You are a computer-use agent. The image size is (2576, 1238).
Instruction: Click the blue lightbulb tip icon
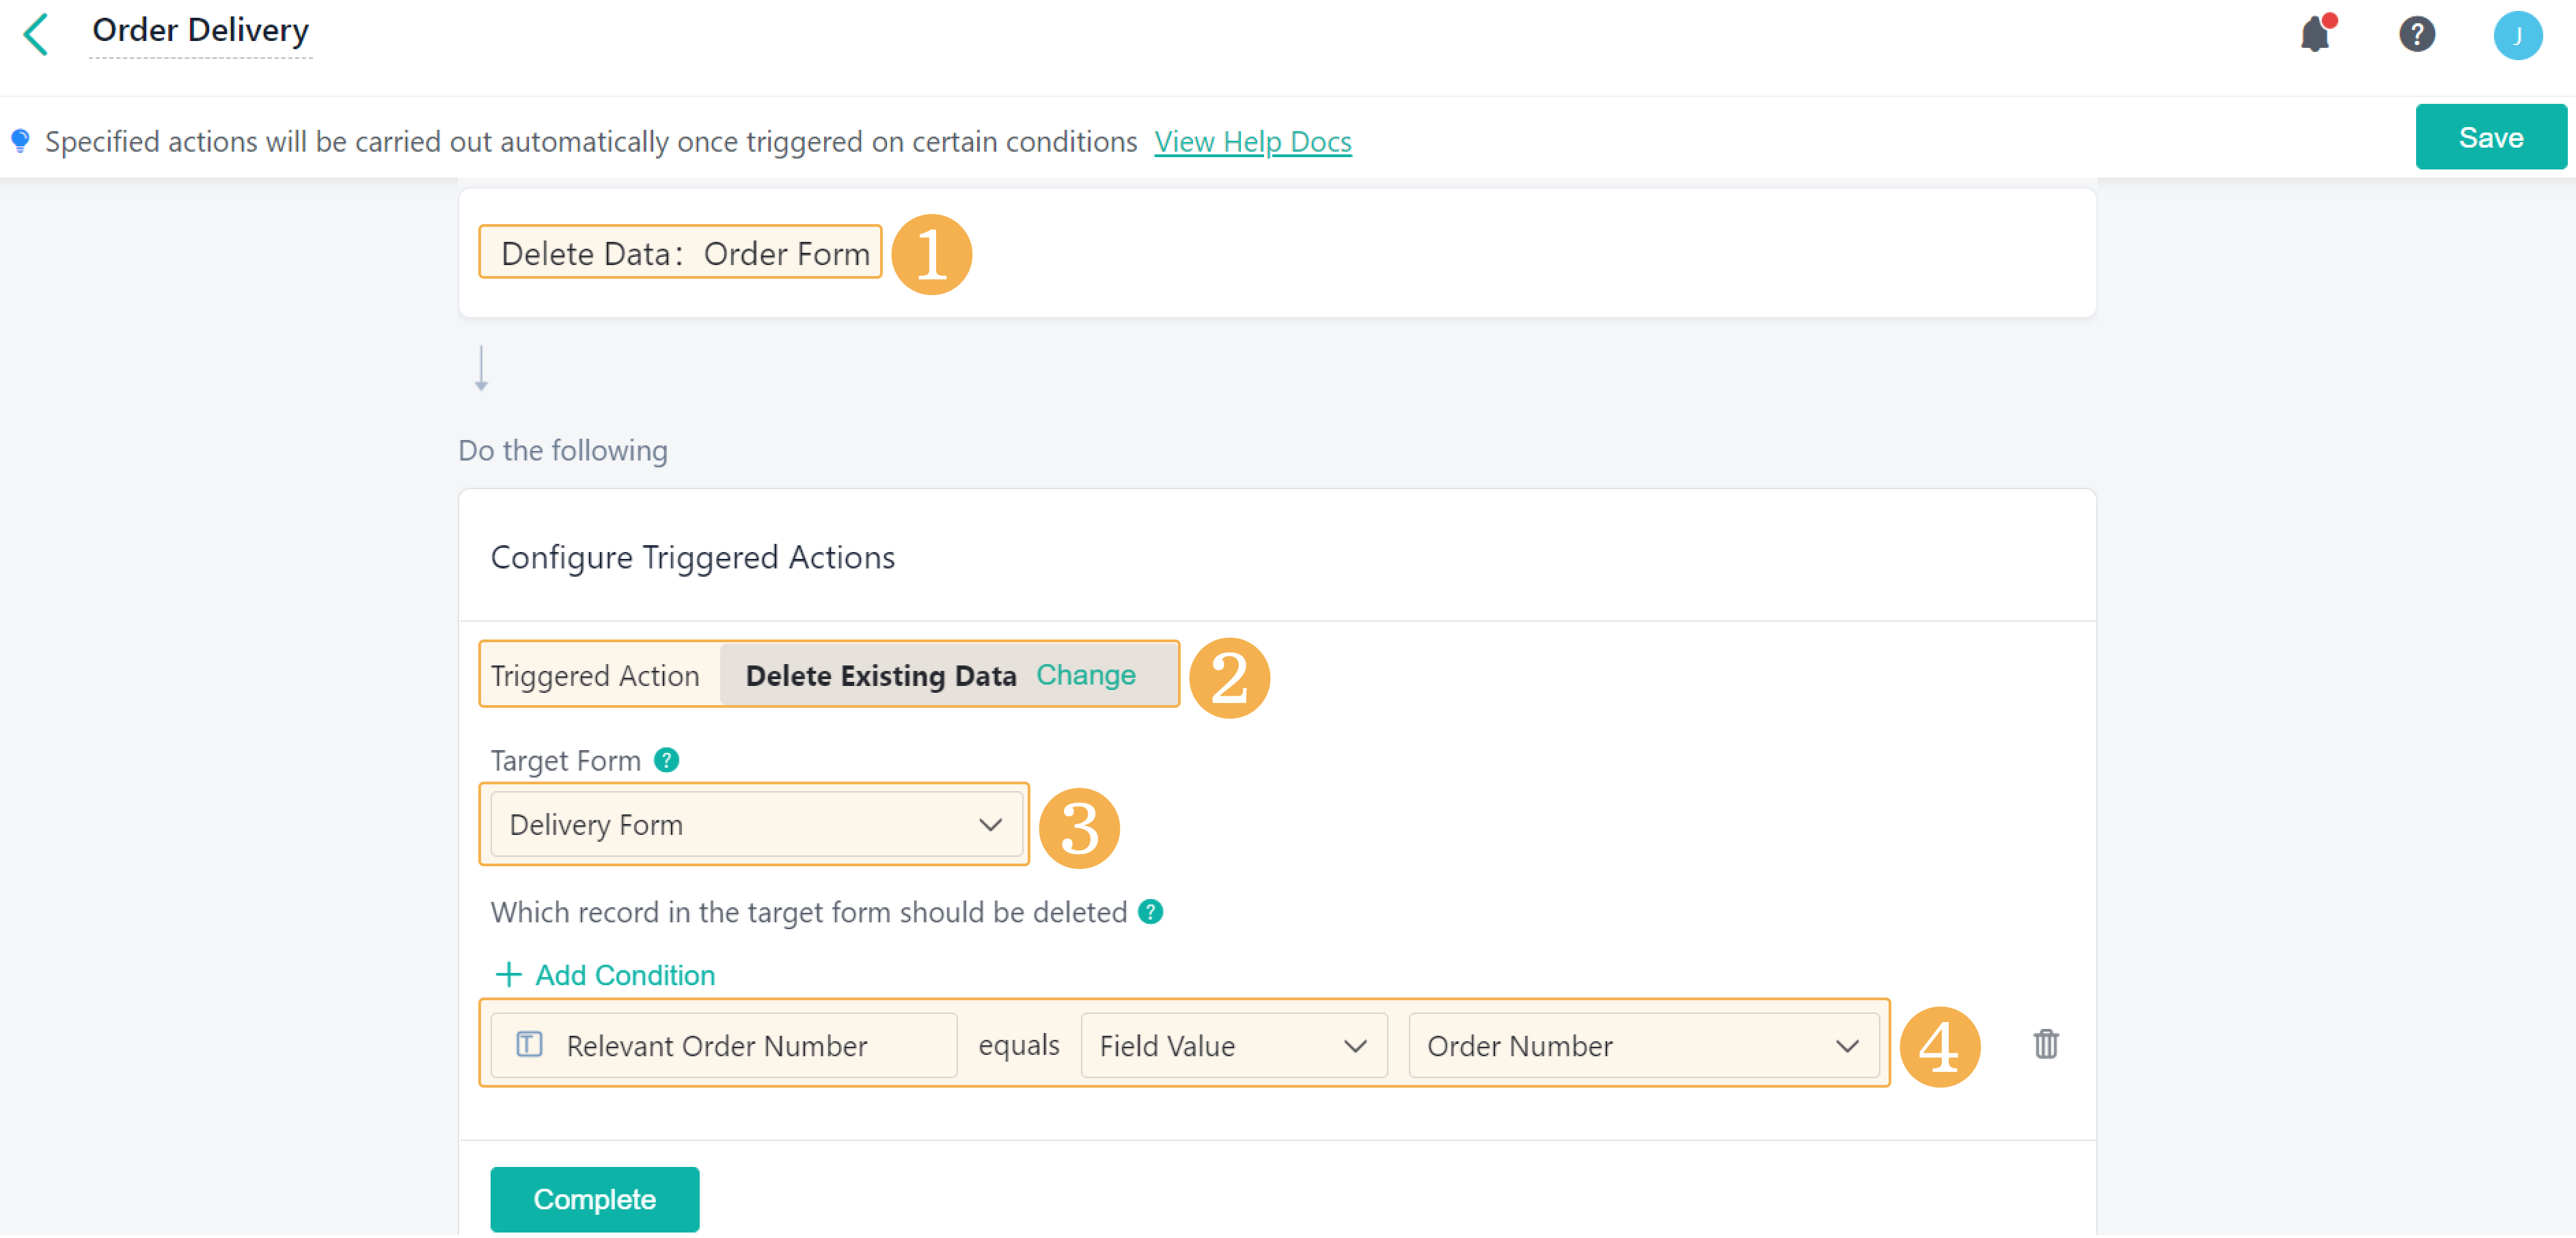point(20,141)
